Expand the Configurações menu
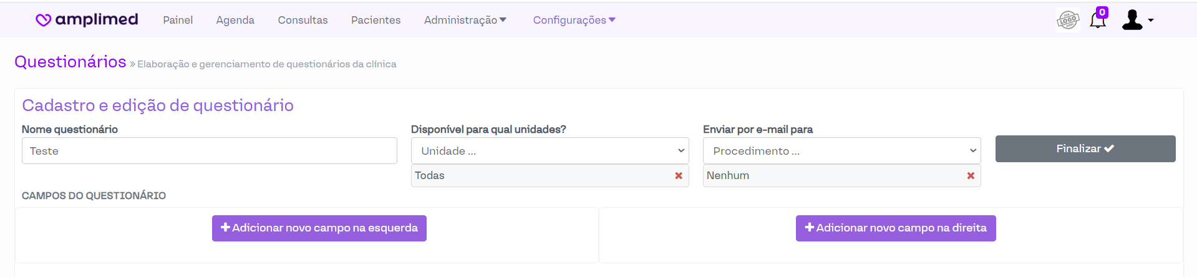 point(574,20)
